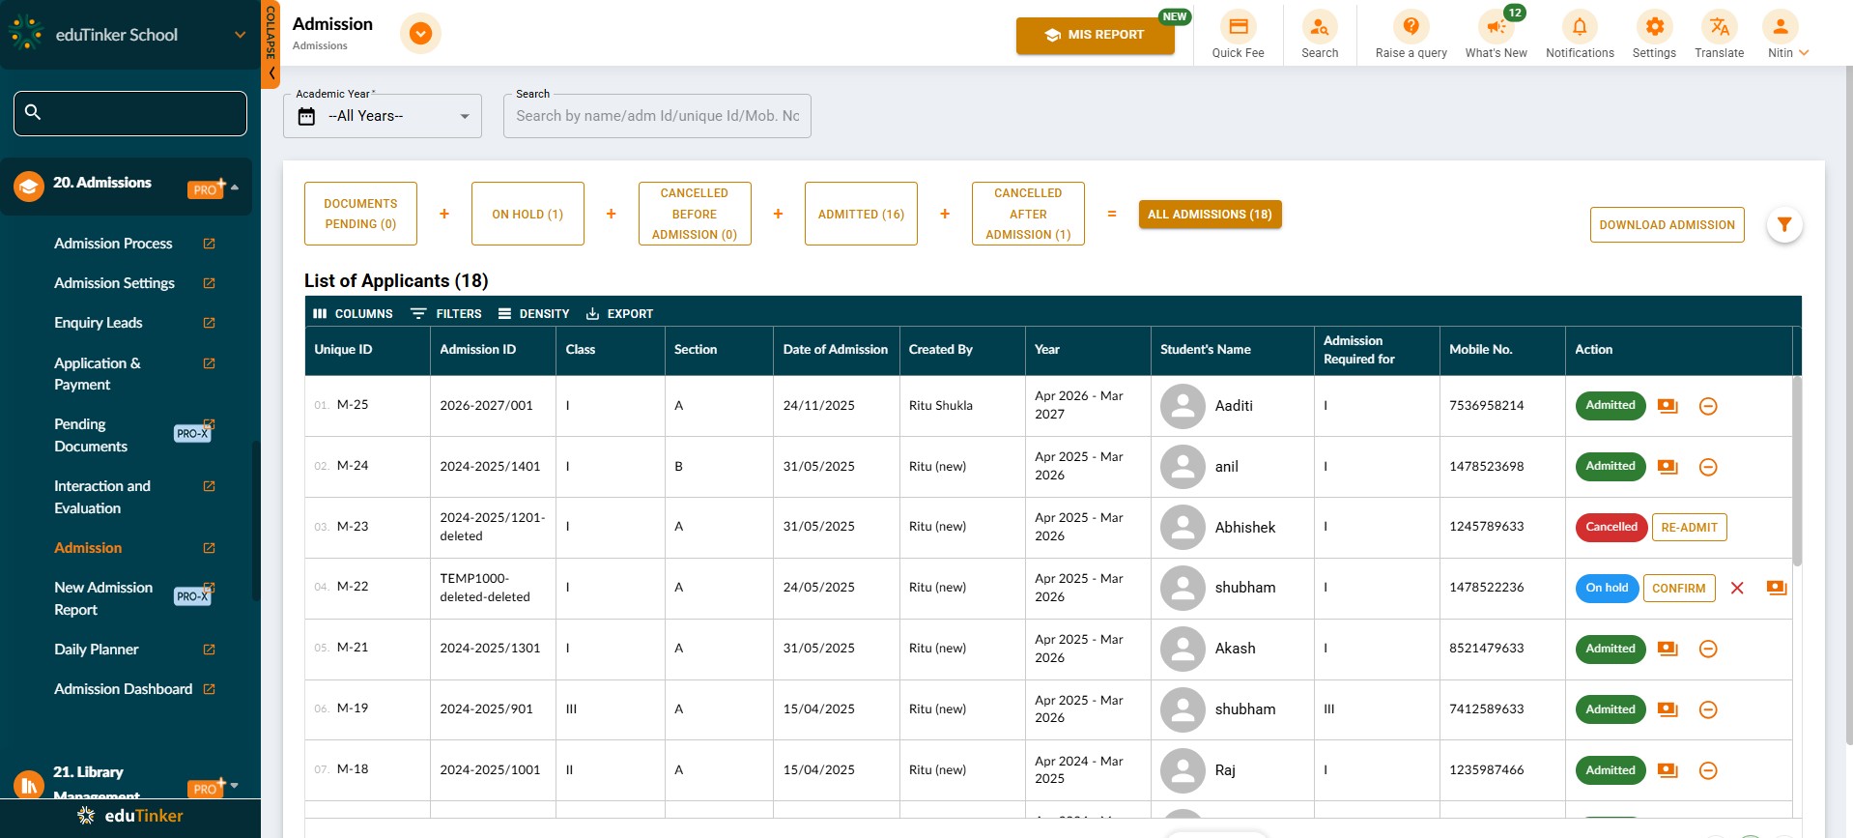Select the ADMITTED (16) tab
Image resolution: width=1853 pixels, height=838 pixels.
point(861,214)
